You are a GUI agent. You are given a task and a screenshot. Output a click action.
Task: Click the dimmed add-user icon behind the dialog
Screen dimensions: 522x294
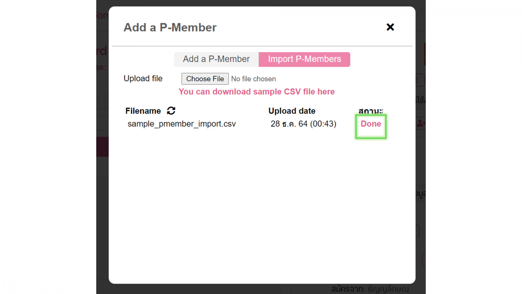click(421, 123)
